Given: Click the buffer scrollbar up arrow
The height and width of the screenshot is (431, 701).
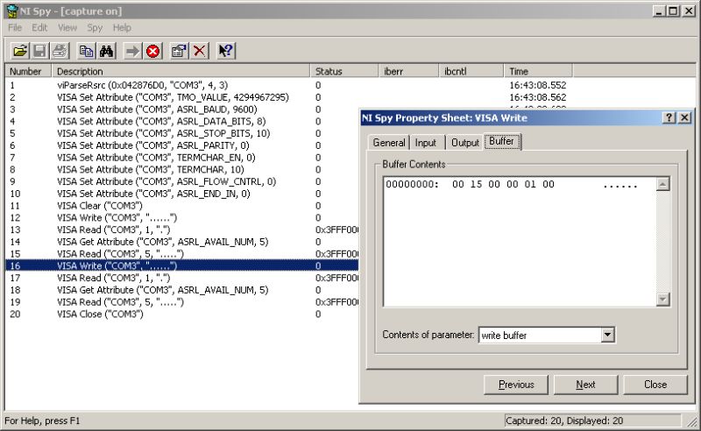Looking at the screenshot, I should [662, 184].
